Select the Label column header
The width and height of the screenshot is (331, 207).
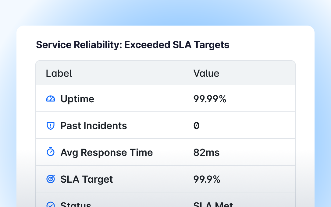(x=59, y=73)
